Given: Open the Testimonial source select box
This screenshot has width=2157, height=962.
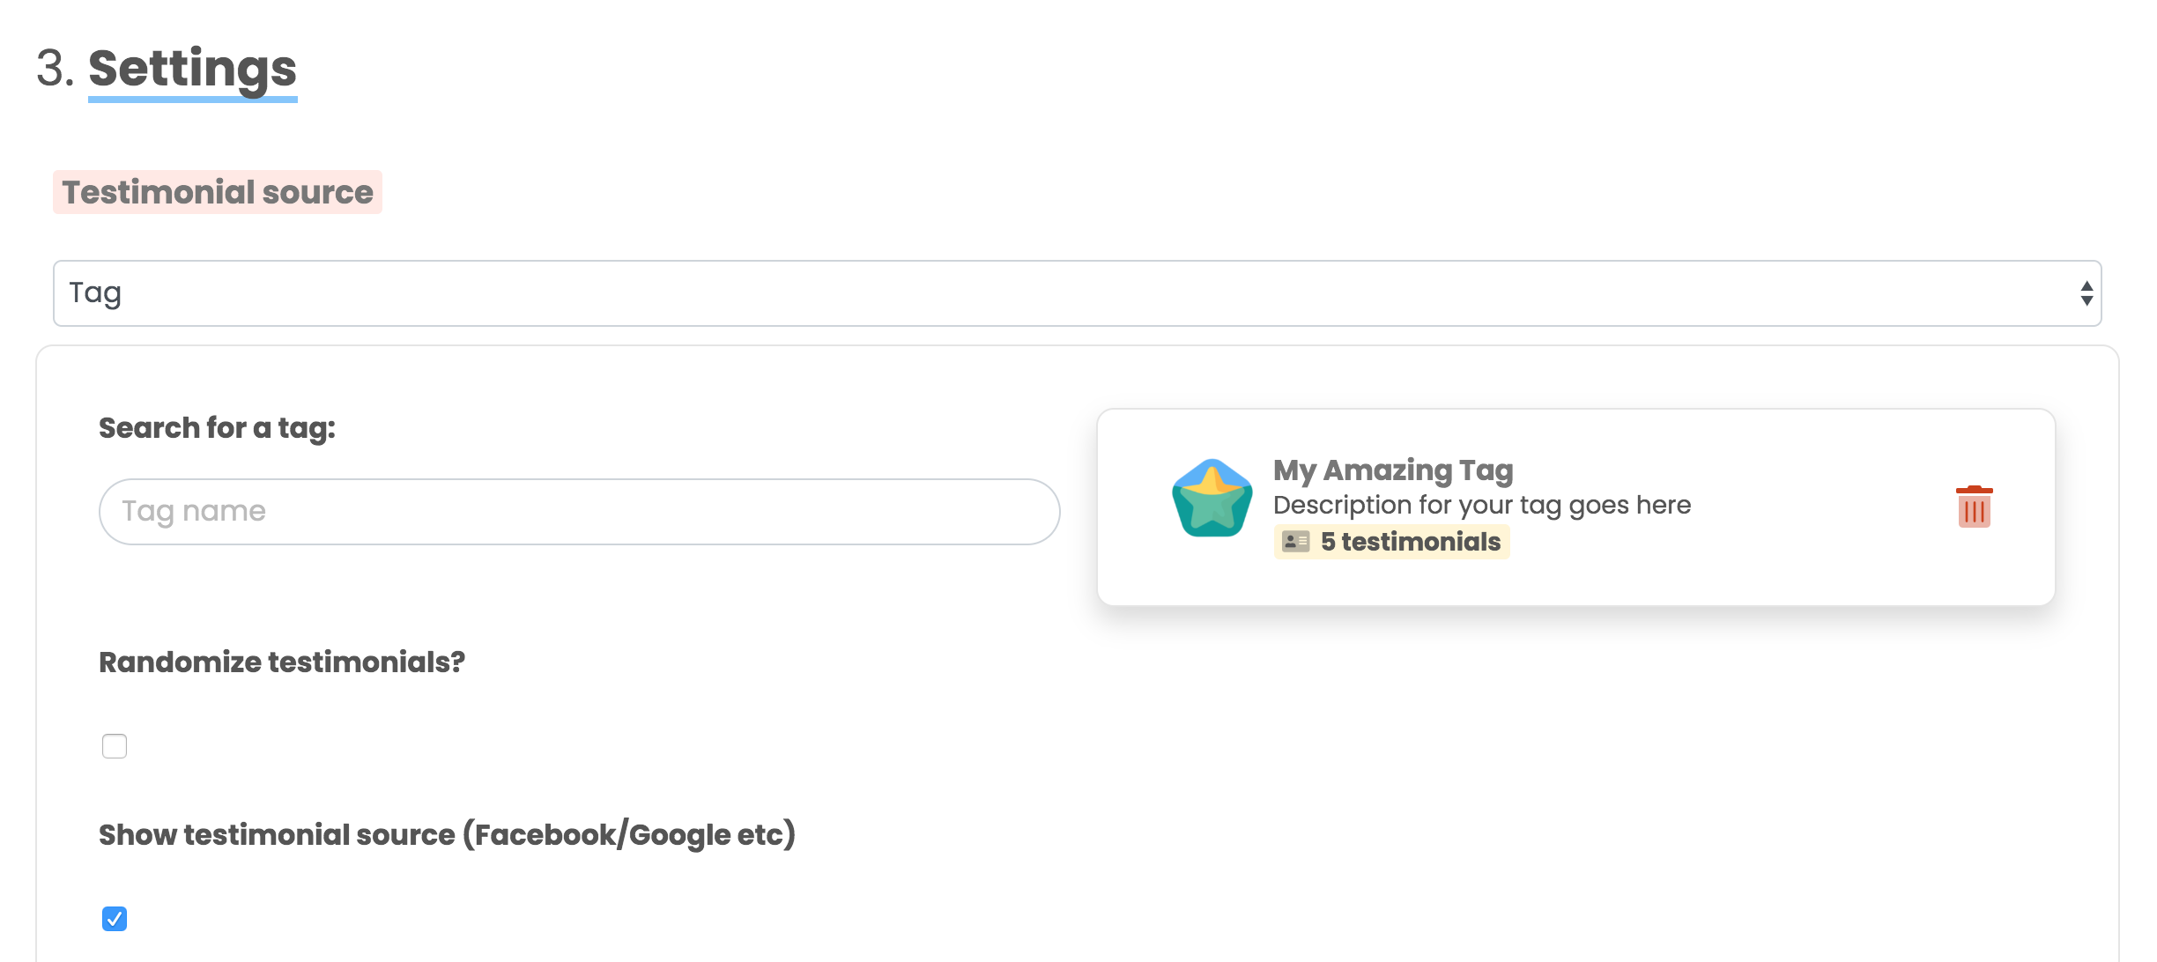Looking at the screenshot, I should click(x=1075, y=293).
